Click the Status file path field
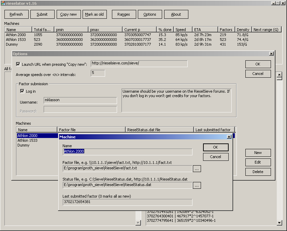The image size is (287, 231). click(127, 185)
